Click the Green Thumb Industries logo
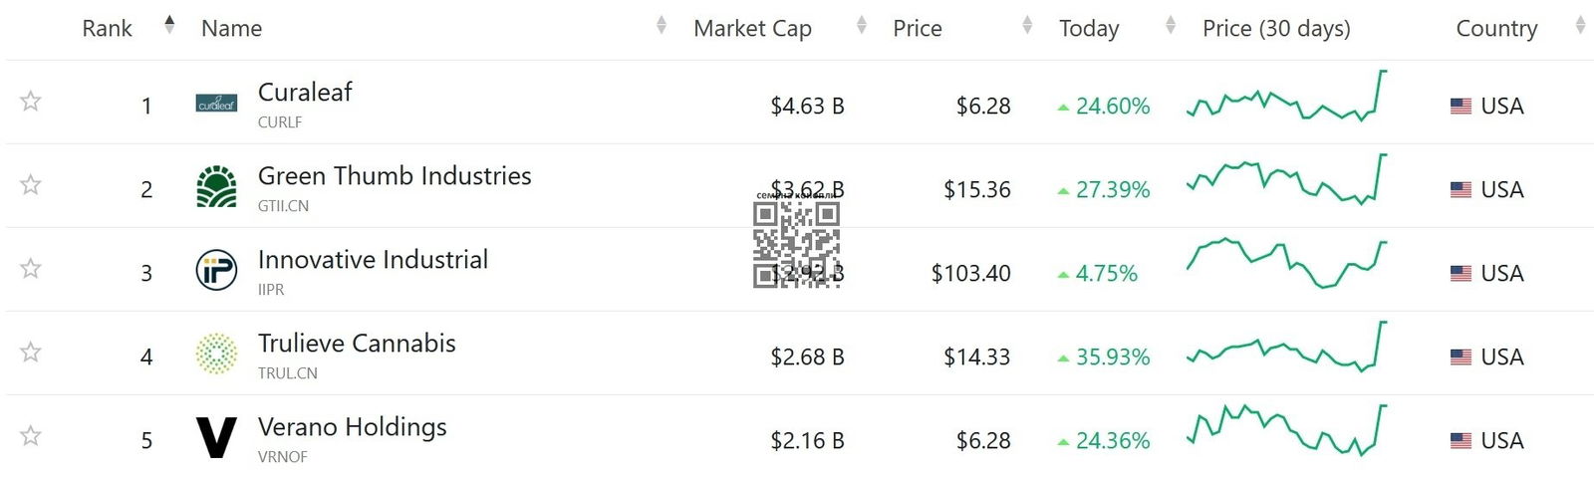The height and width of the screenshot is (477, 1594). (216, 186)
